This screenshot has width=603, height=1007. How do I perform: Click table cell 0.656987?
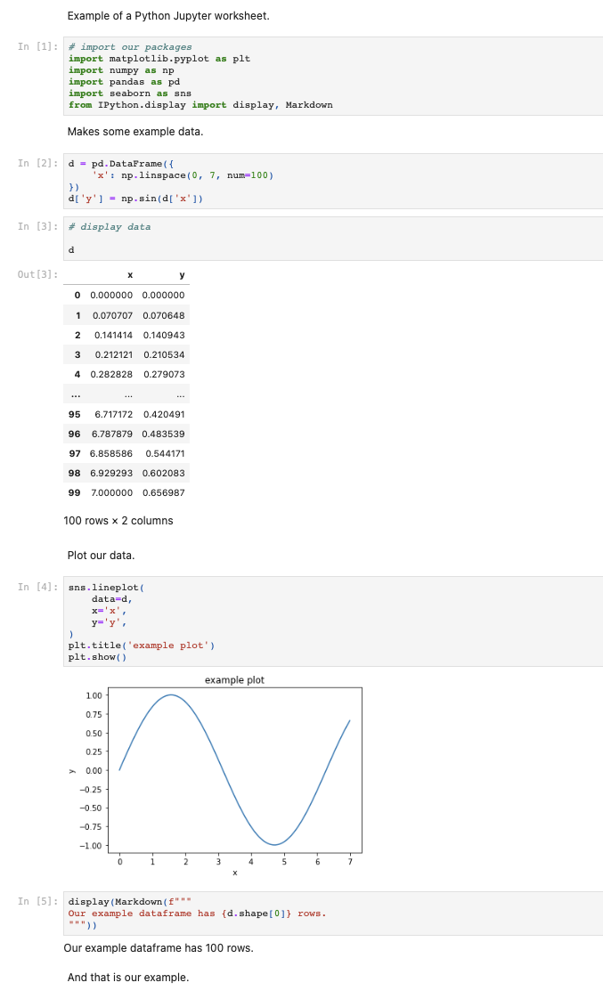coord(164,492)
